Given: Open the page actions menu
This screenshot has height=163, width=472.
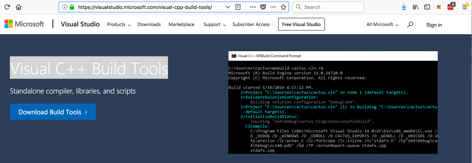Looking at the screenshot, I should click(x=253, y=7).
